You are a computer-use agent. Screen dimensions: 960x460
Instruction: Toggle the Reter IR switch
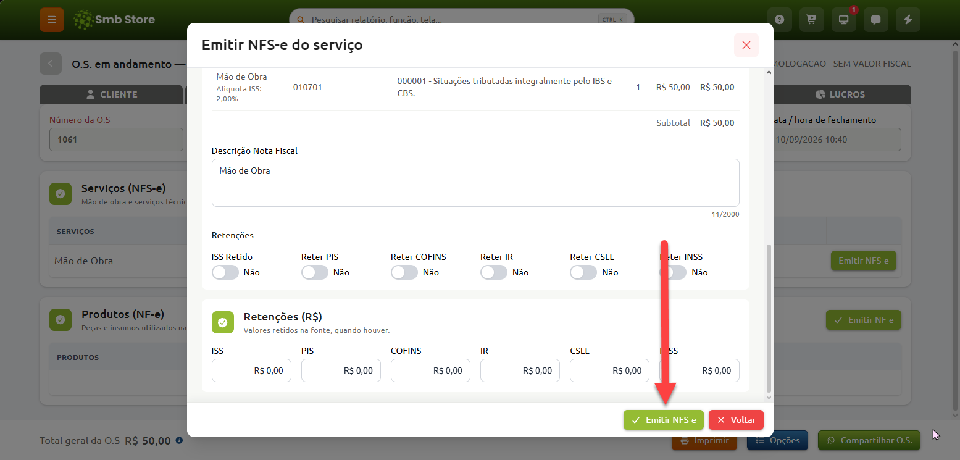coord(494,272)
